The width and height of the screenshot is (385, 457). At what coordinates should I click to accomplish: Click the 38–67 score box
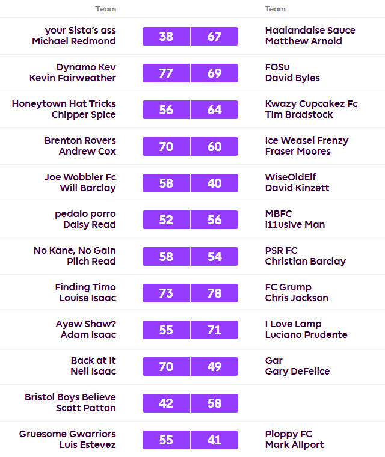click(190, 36)
